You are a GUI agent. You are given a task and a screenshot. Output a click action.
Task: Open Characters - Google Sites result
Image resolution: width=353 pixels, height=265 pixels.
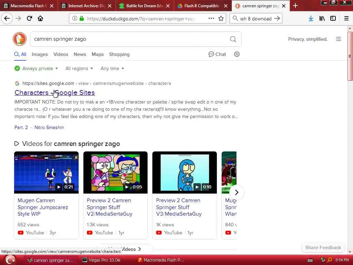(x=55, y=92)
